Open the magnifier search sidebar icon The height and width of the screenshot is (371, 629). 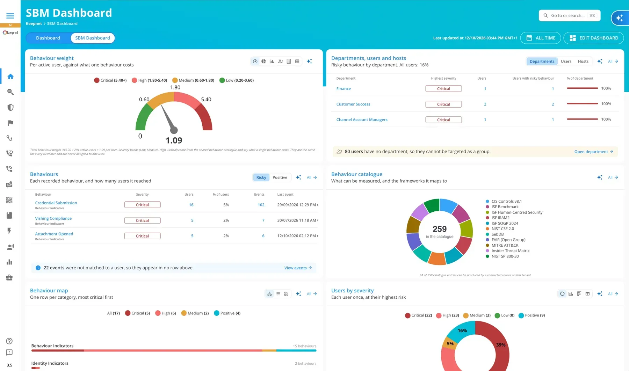click(10, 92)
